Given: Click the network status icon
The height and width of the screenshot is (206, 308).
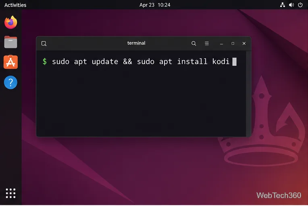Looking at the screenshot, I should click(x=283, y=5).
